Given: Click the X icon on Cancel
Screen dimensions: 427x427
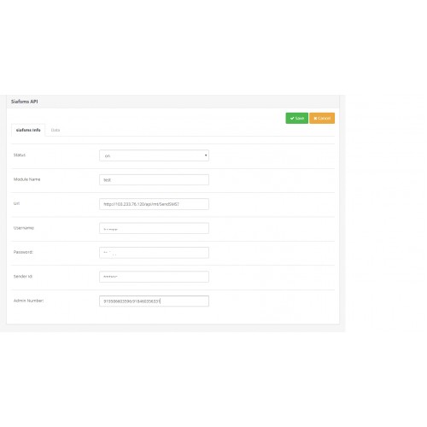Looking at the screenshot, I should 315,118.
